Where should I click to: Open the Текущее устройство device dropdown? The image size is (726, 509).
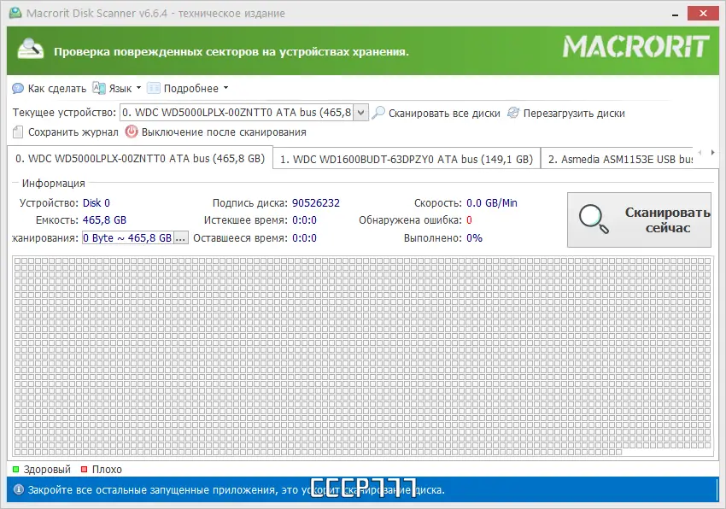(361, 112)
